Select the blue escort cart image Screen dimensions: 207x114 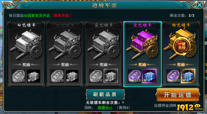104,45
